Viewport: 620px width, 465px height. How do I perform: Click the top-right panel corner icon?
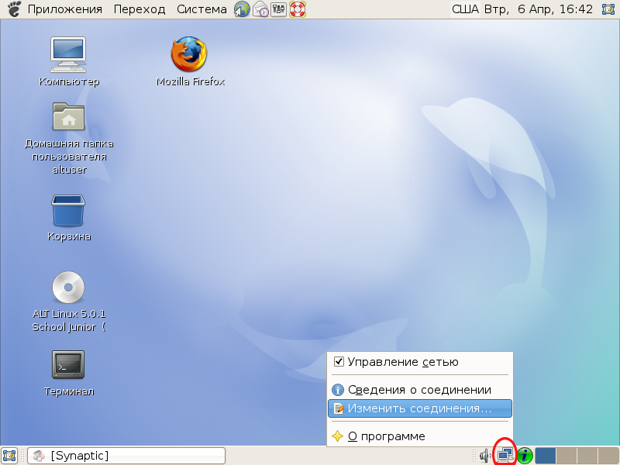pos(608,9)
